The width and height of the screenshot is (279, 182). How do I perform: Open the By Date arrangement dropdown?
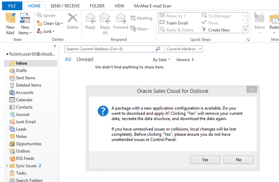coord(162,60)
